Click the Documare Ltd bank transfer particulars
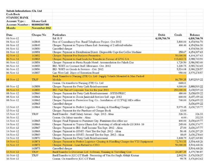217x168 pixels. pos(92,152)
